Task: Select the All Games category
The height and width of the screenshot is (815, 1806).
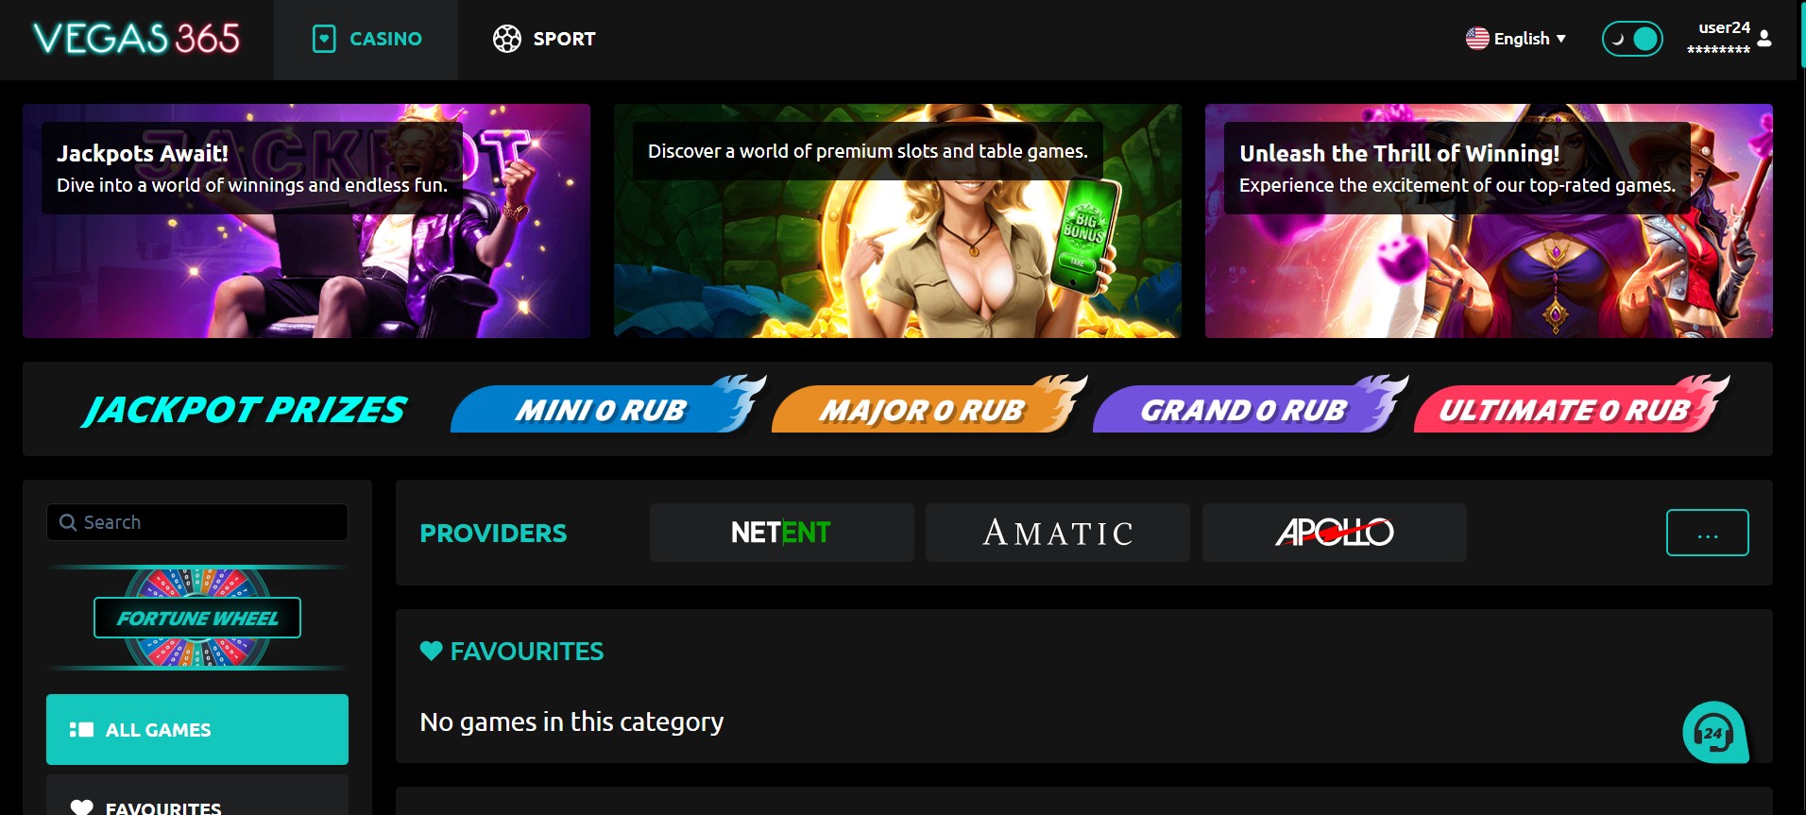Action: [197, 729]
